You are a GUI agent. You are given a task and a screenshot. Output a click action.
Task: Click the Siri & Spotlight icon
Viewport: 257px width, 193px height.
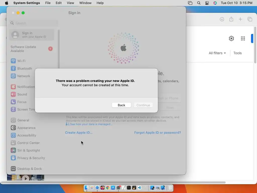[13, 150]
